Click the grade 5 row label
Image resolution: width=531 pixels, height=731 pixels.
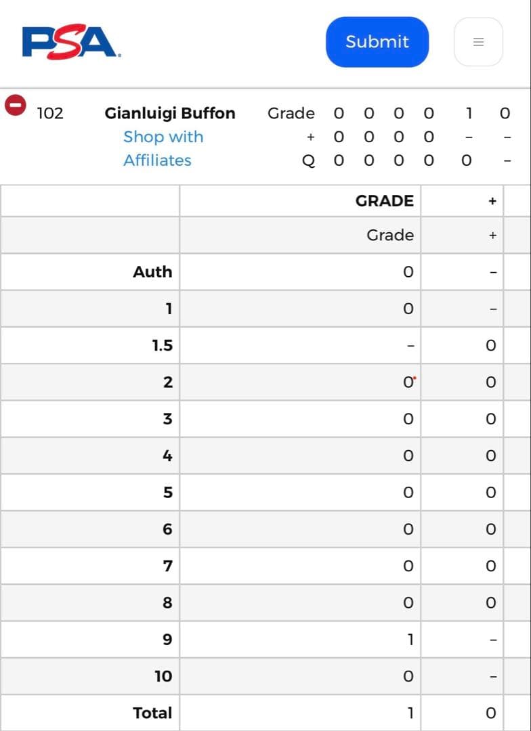[x=167, y=493]
